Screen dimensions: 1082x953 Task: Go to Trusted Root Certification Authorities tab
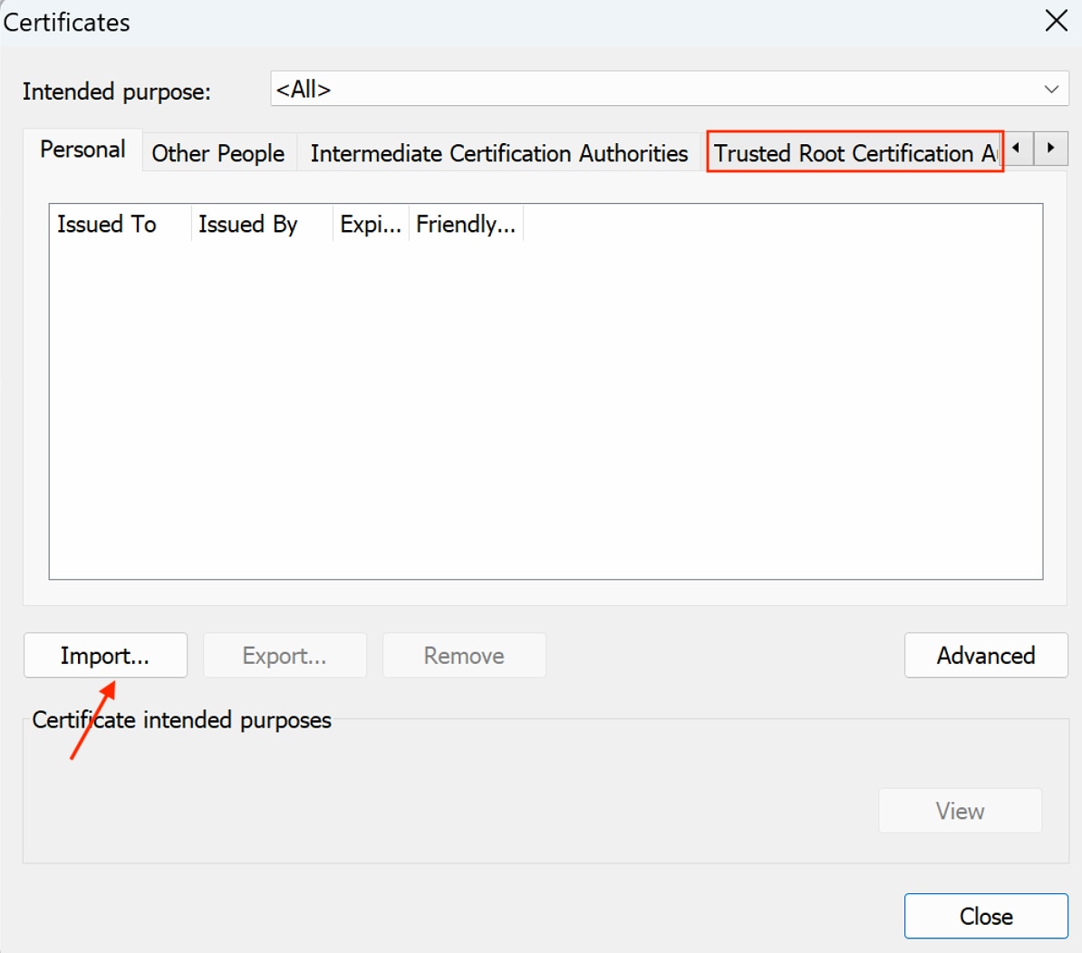(x=855, y=152)
